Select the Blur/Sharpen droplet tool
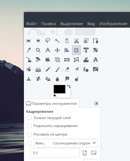 tap(57, 79)
